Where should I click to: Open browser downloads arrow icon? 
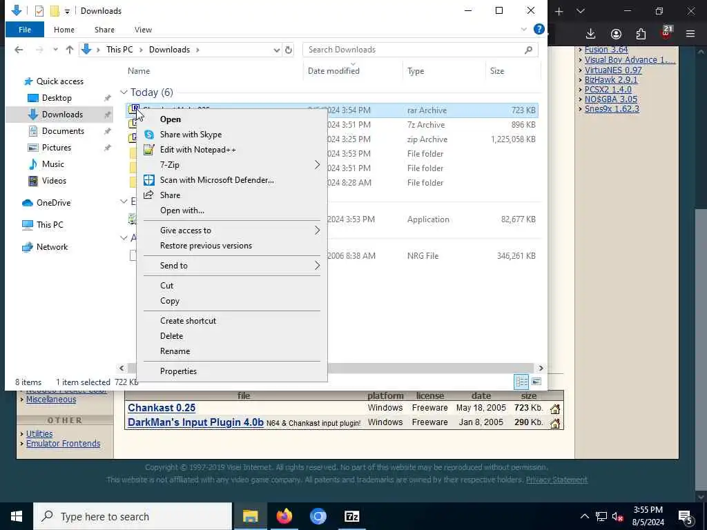(x=591, y=35)
